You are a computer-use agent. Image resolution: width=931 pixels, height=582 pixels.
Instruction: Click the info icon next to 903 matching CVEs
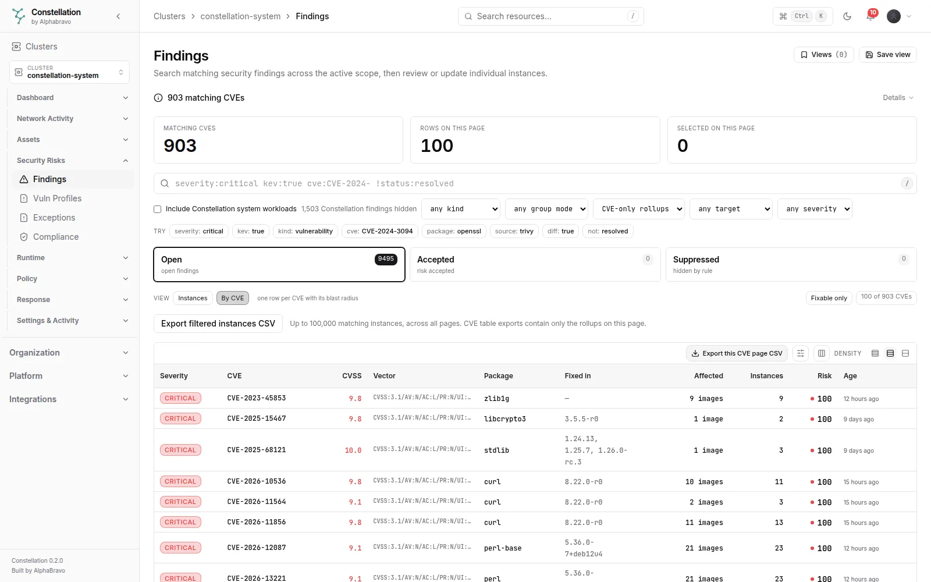click(x=158, y=98)
